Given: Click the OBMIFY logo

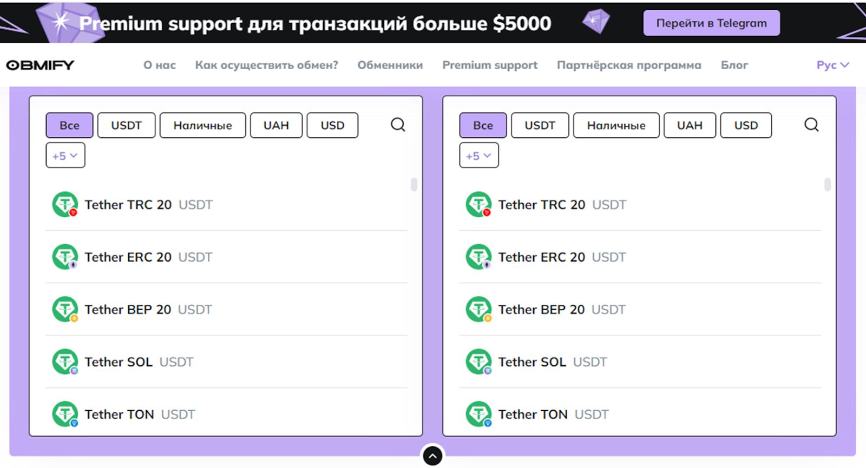Looking at the screenshot, I should (x=40, y=65).
